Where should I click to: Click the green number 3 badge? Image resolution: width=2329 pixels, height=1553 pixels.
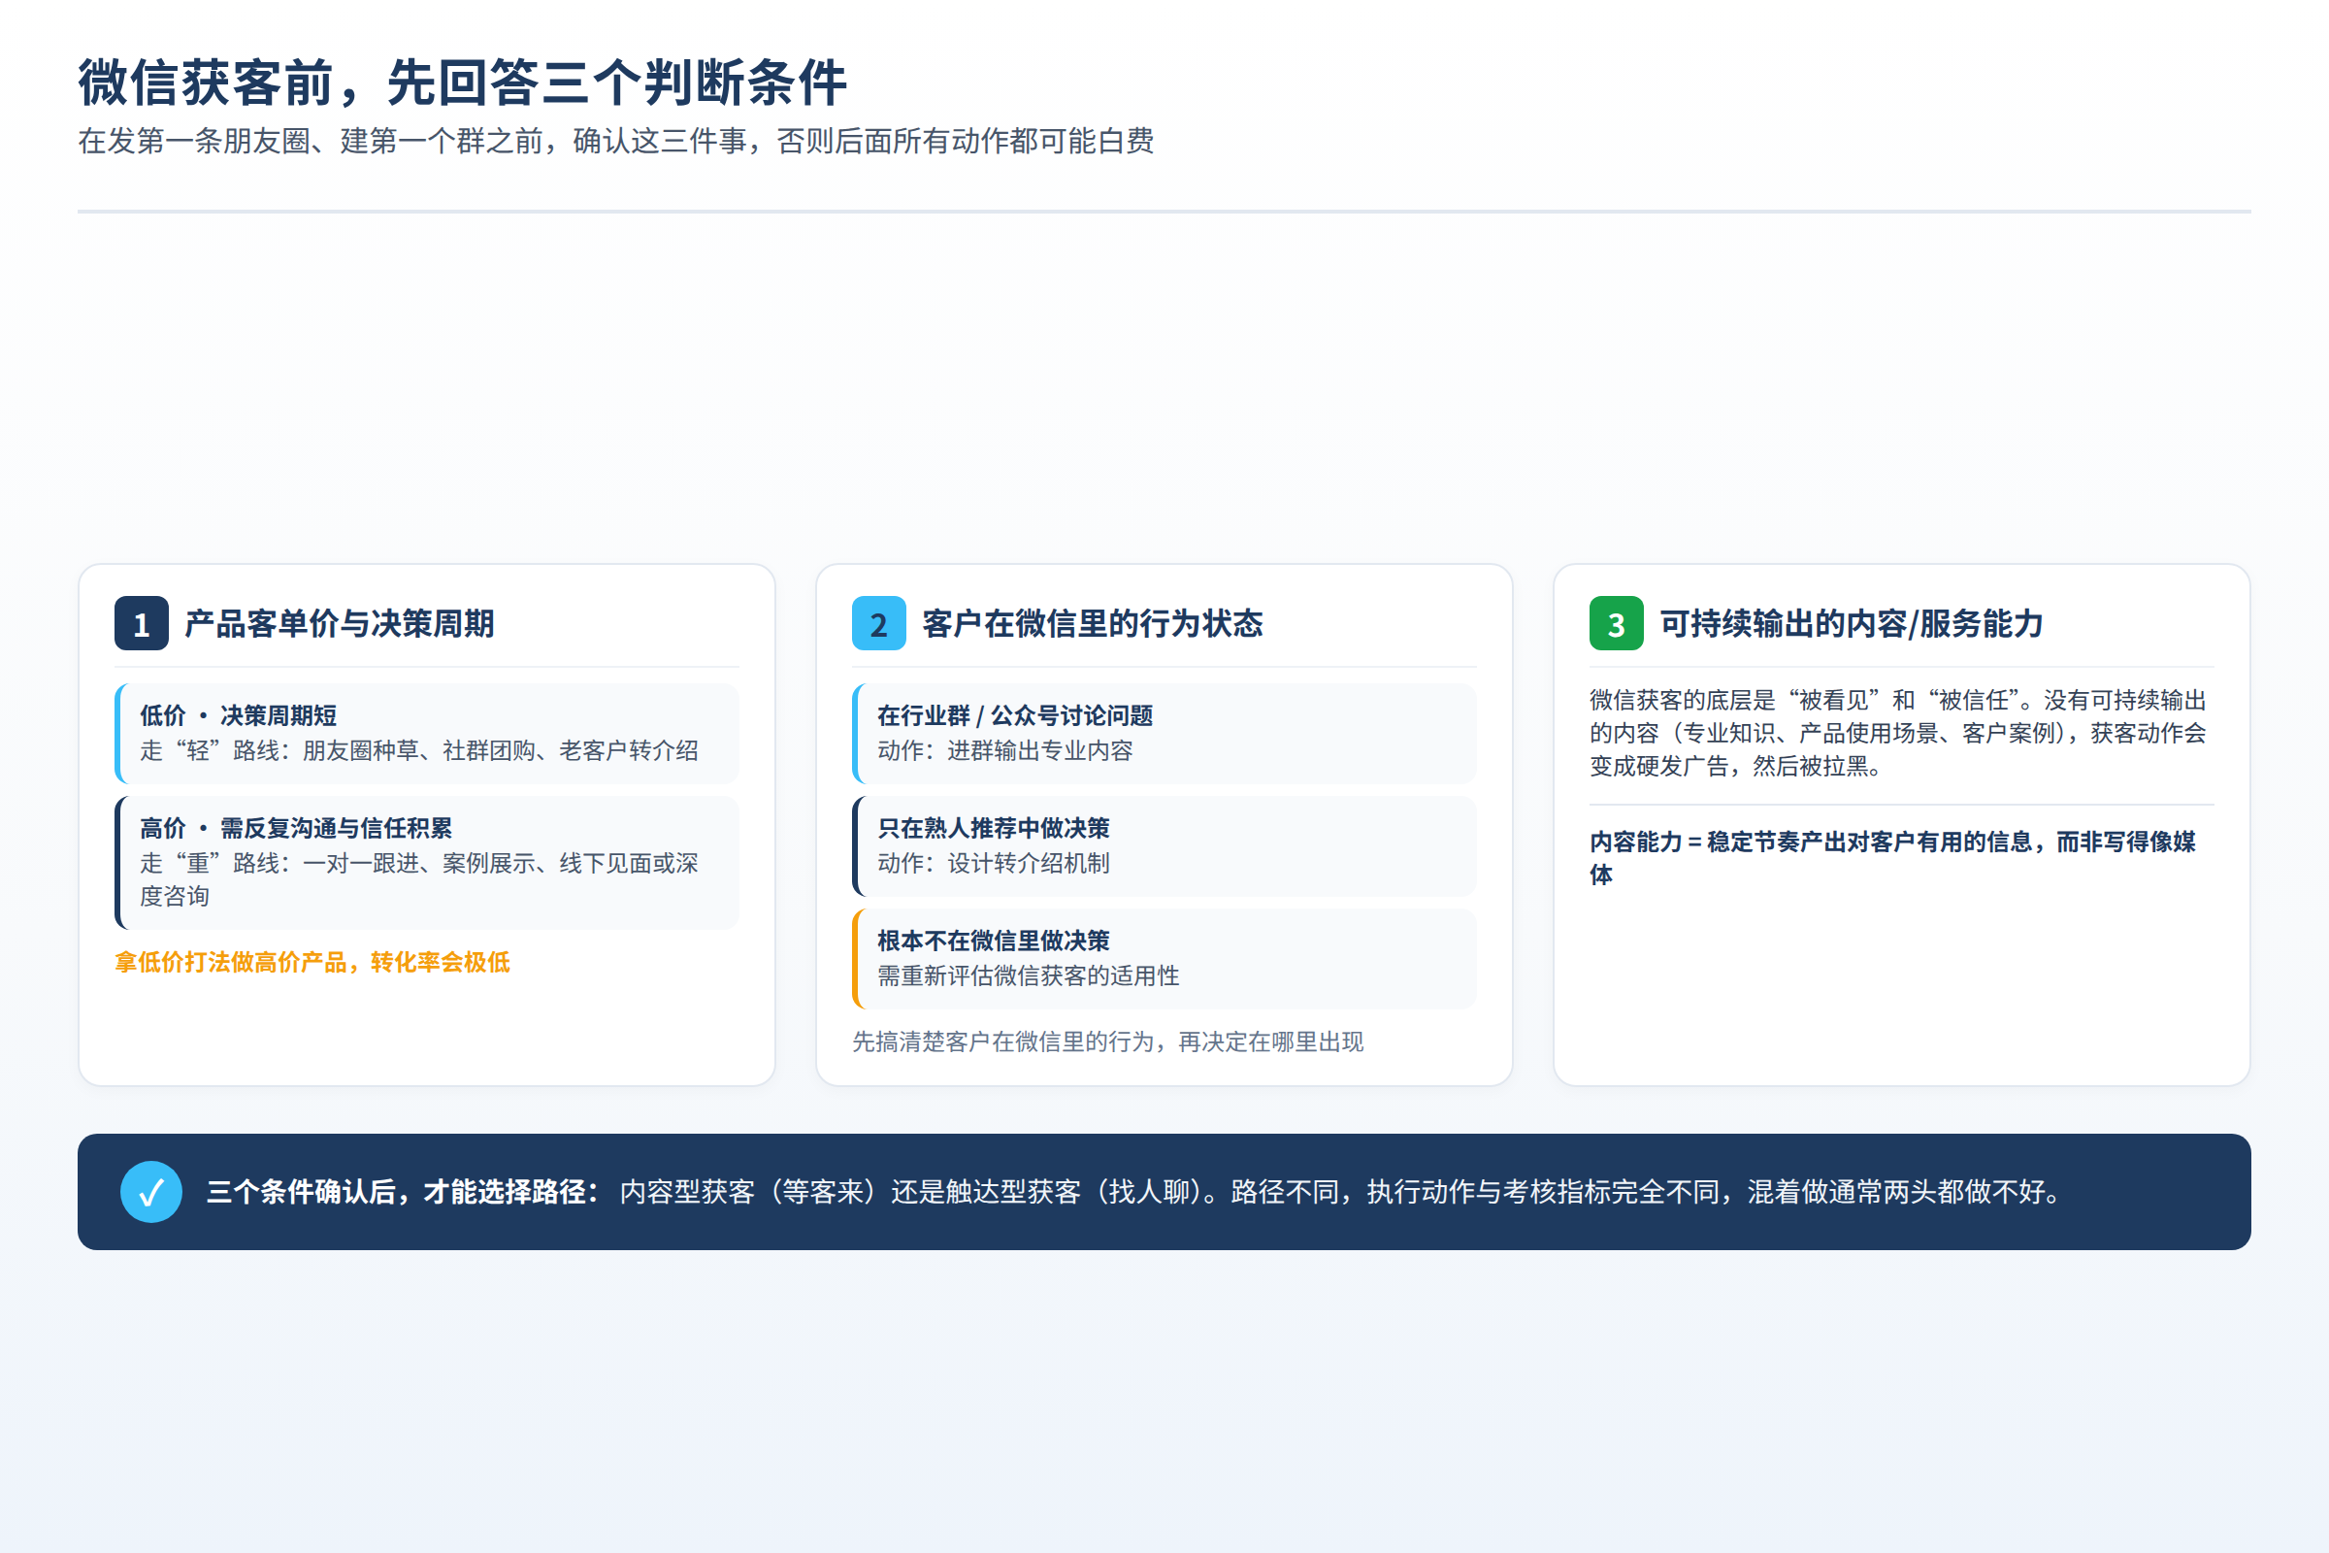[1616, 623]
